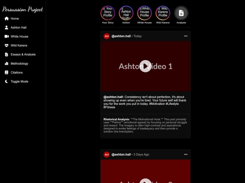The width and height of the screenshot is (245, 183).
Task: Open Essays & Analysis page
Action: 23,55
